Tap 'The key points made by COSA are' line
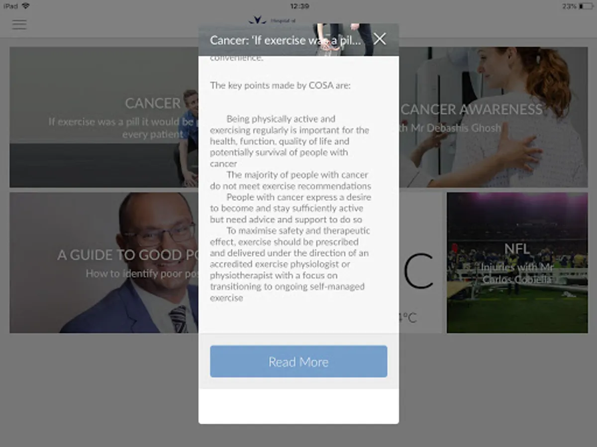Screen dimensions: 597x447 tap(280, 85)
